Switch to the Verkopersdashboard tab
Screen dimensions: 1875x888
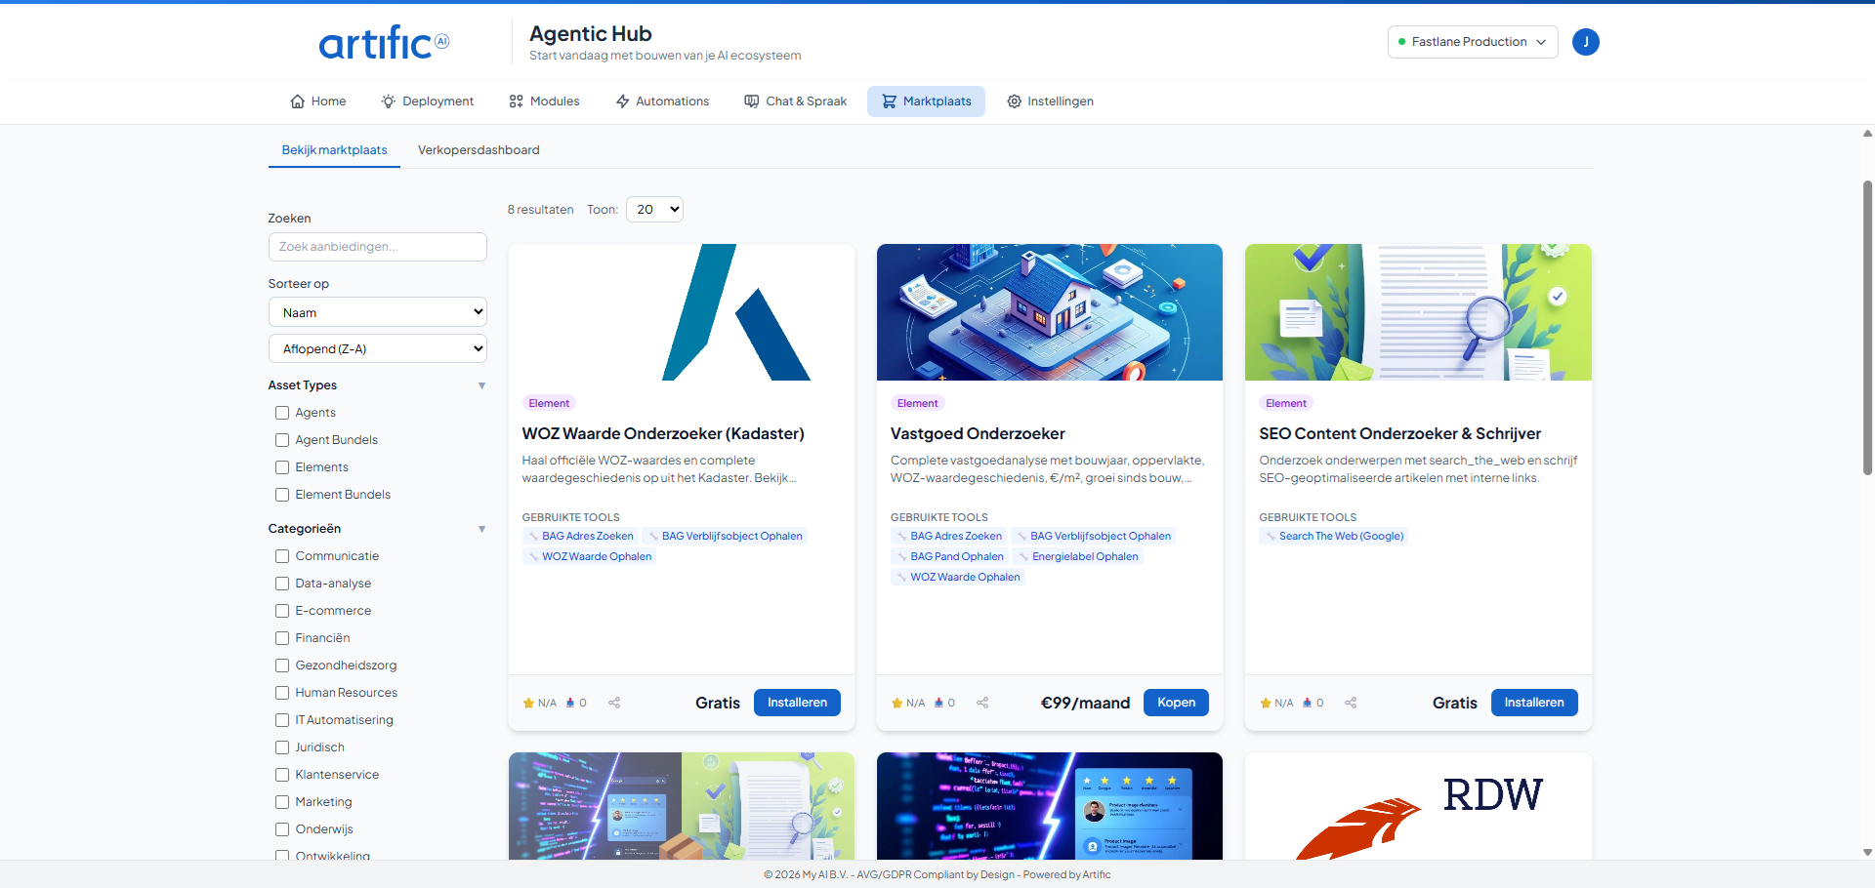pos(479,150)
